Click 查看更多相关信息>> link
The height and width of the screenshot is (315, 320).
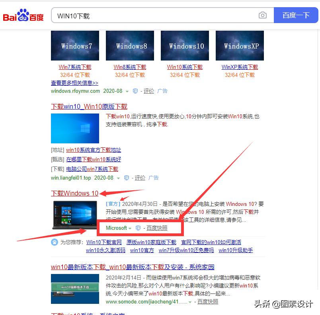click(x=74, y=83)
